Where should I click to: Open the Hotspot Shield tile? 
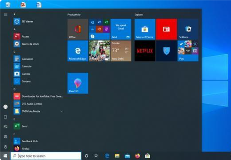[167, 51]
